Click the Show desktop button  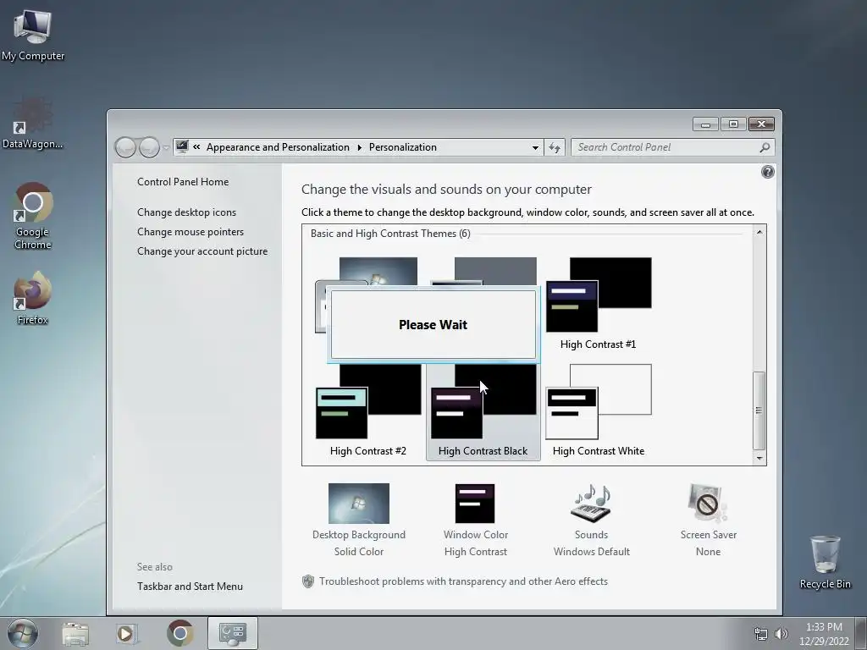click(863, 633)
